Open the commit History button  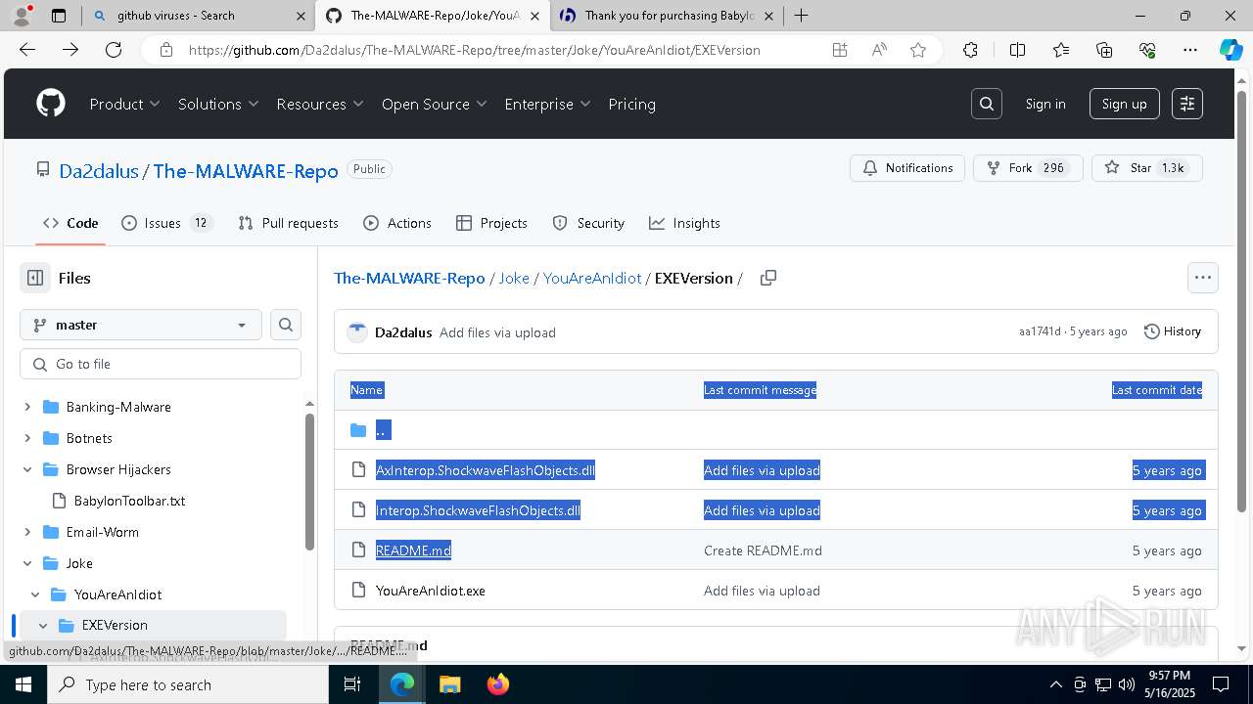(1173, 331)
